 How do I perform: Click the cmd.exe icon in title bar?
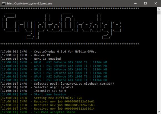(x=4, y=4)
